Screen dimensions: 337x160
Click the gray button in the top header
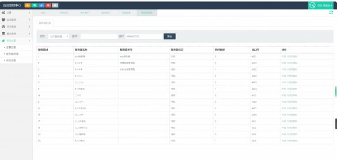55,5
